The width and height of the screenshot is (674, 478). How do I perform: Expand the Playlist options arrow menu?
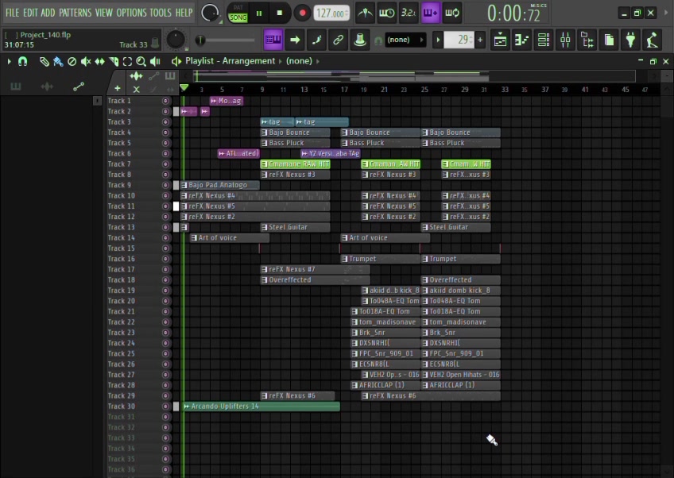tap(10, 61)
